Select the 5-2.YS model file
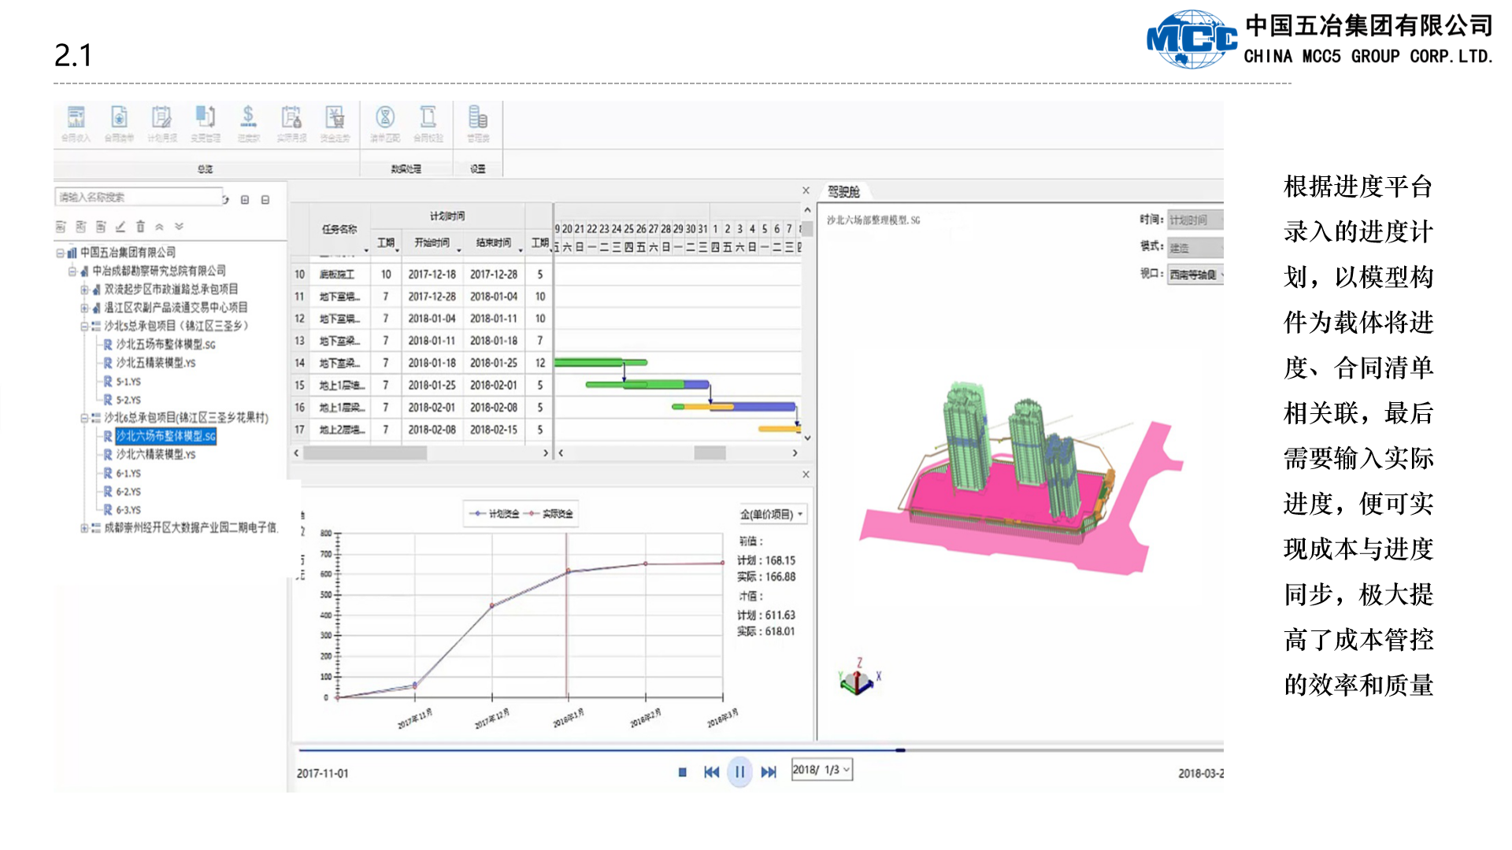This screenshot has width=1512, height=850. [x=128, y=400]
